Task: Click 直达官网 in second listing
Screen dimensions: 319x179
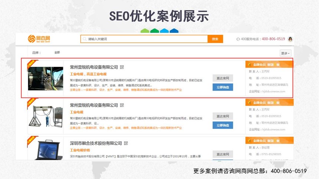Action: 223,116
